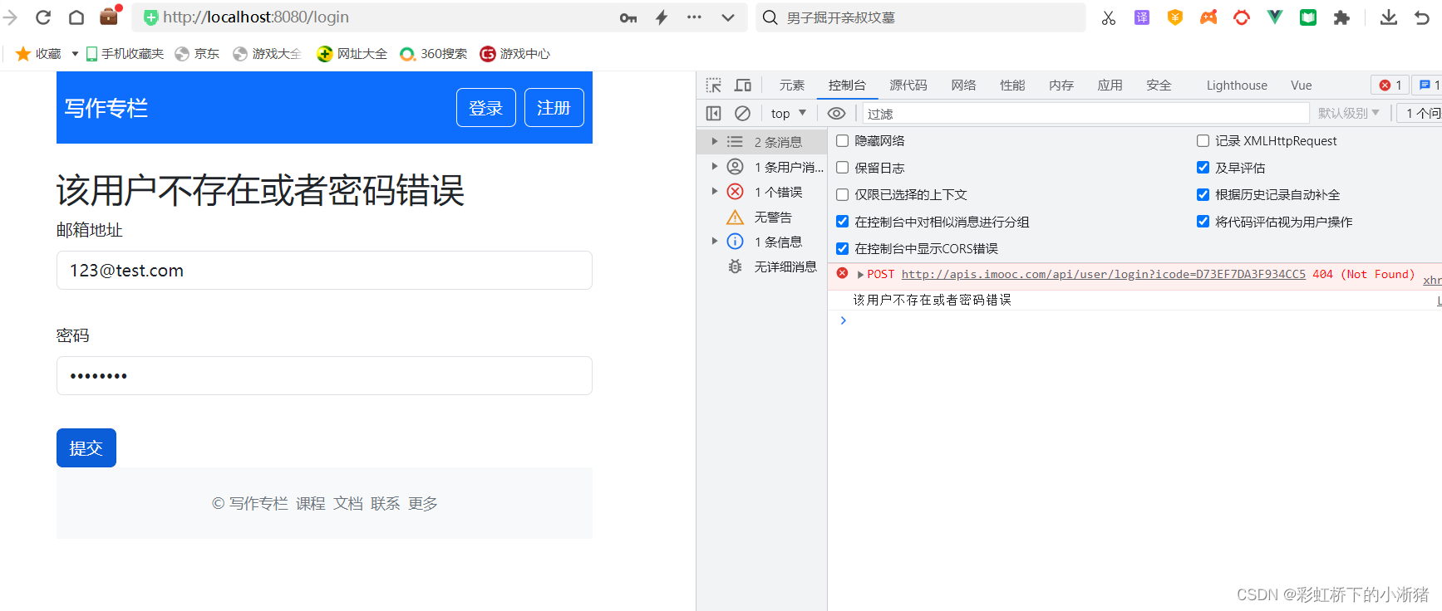This screenshot has width=1442, height=611.
Task: Open the 游戏大全 bookmark
Action: (x=267, y=54)
